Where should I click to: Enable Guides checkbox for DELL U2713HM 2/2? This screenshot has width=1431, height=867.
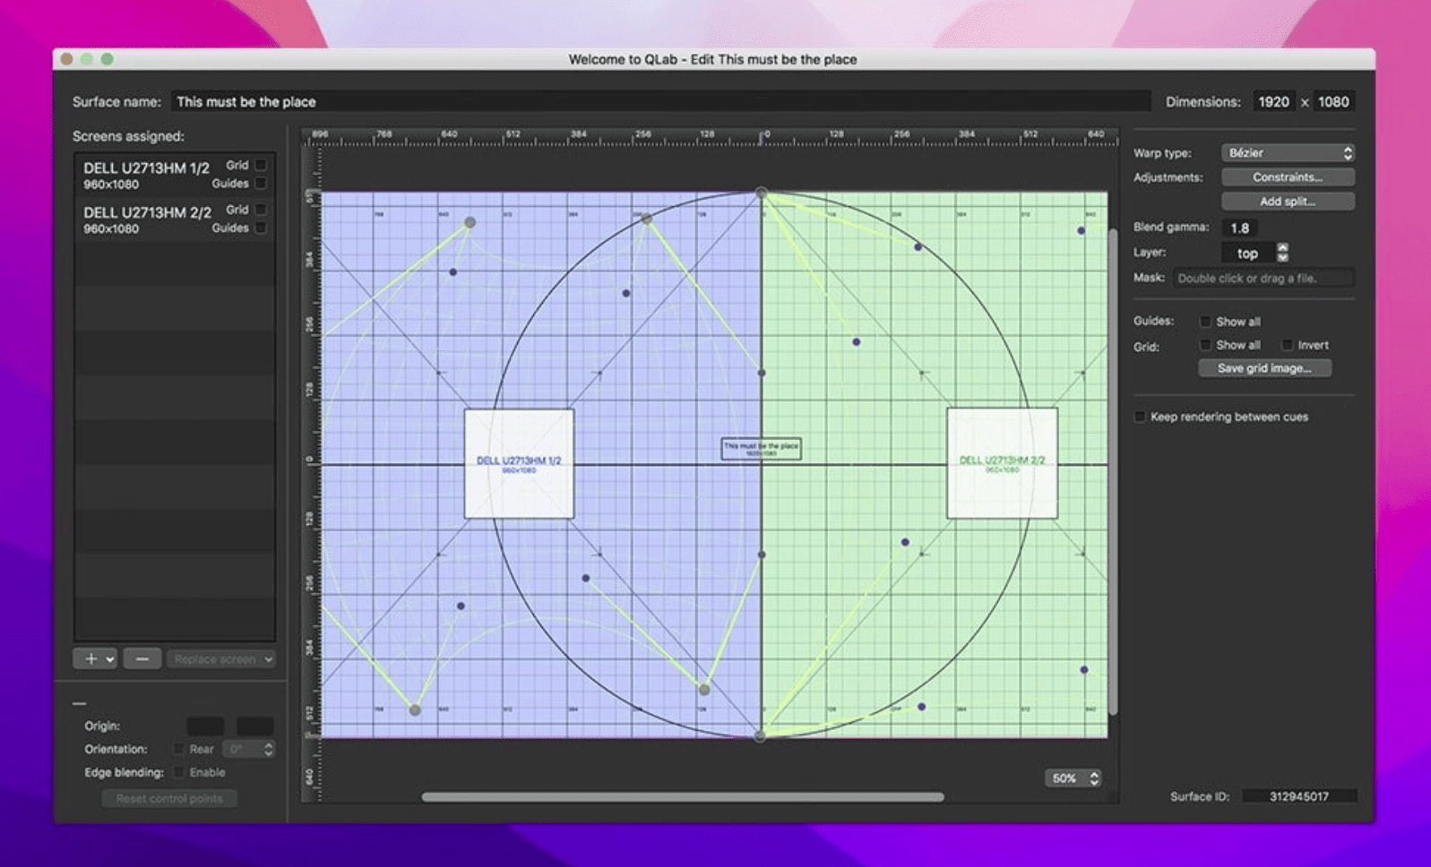261,228
